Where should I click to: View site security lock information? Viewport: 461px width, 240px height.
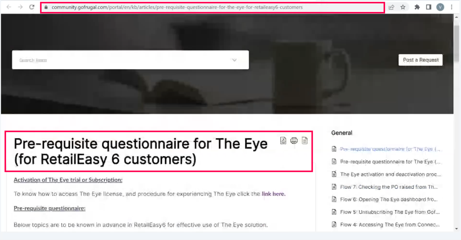[46, 7]
